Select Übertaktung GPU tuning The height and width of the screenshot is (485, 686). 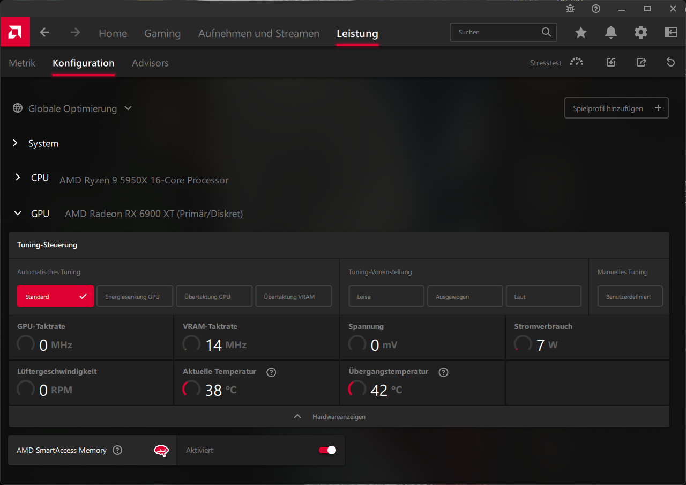click(x=214, y=296)
